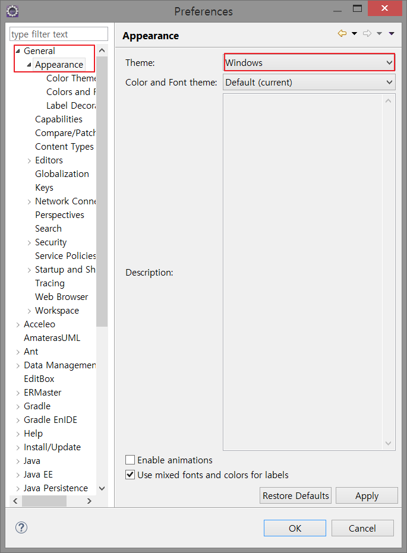Select Colors and Fonts tree item
This screenshot has height=553, width=407.
click(x=71, y=91)
